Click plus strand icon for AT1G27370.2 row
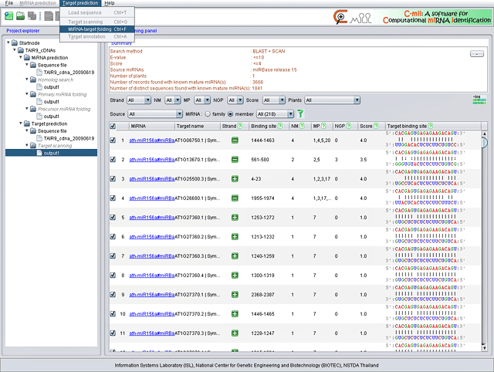This screenshot has height=372, width=494. click(x=235, y=313)
